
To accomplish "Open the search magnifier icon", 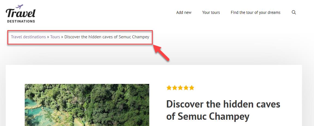I will pos(294,12).
